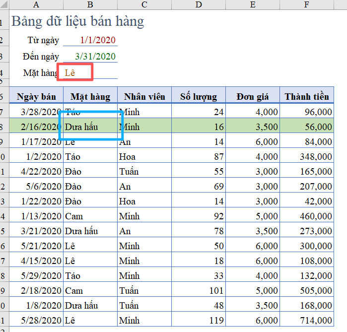Select the date cell 3/21/2020
The height and width of the screenshot is (332, 347).
36,231
